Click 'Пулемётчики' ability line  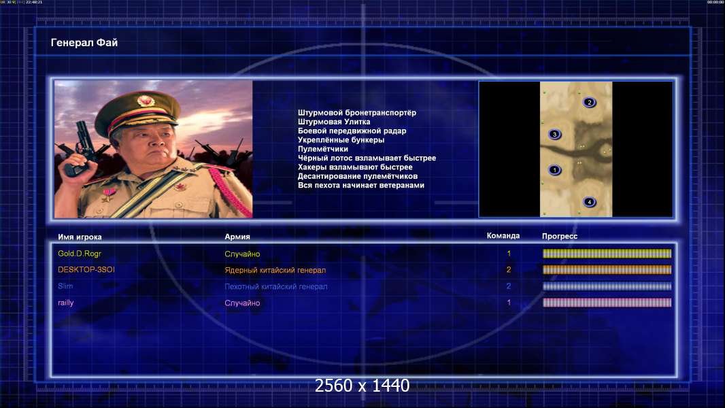tap(323, 149)
